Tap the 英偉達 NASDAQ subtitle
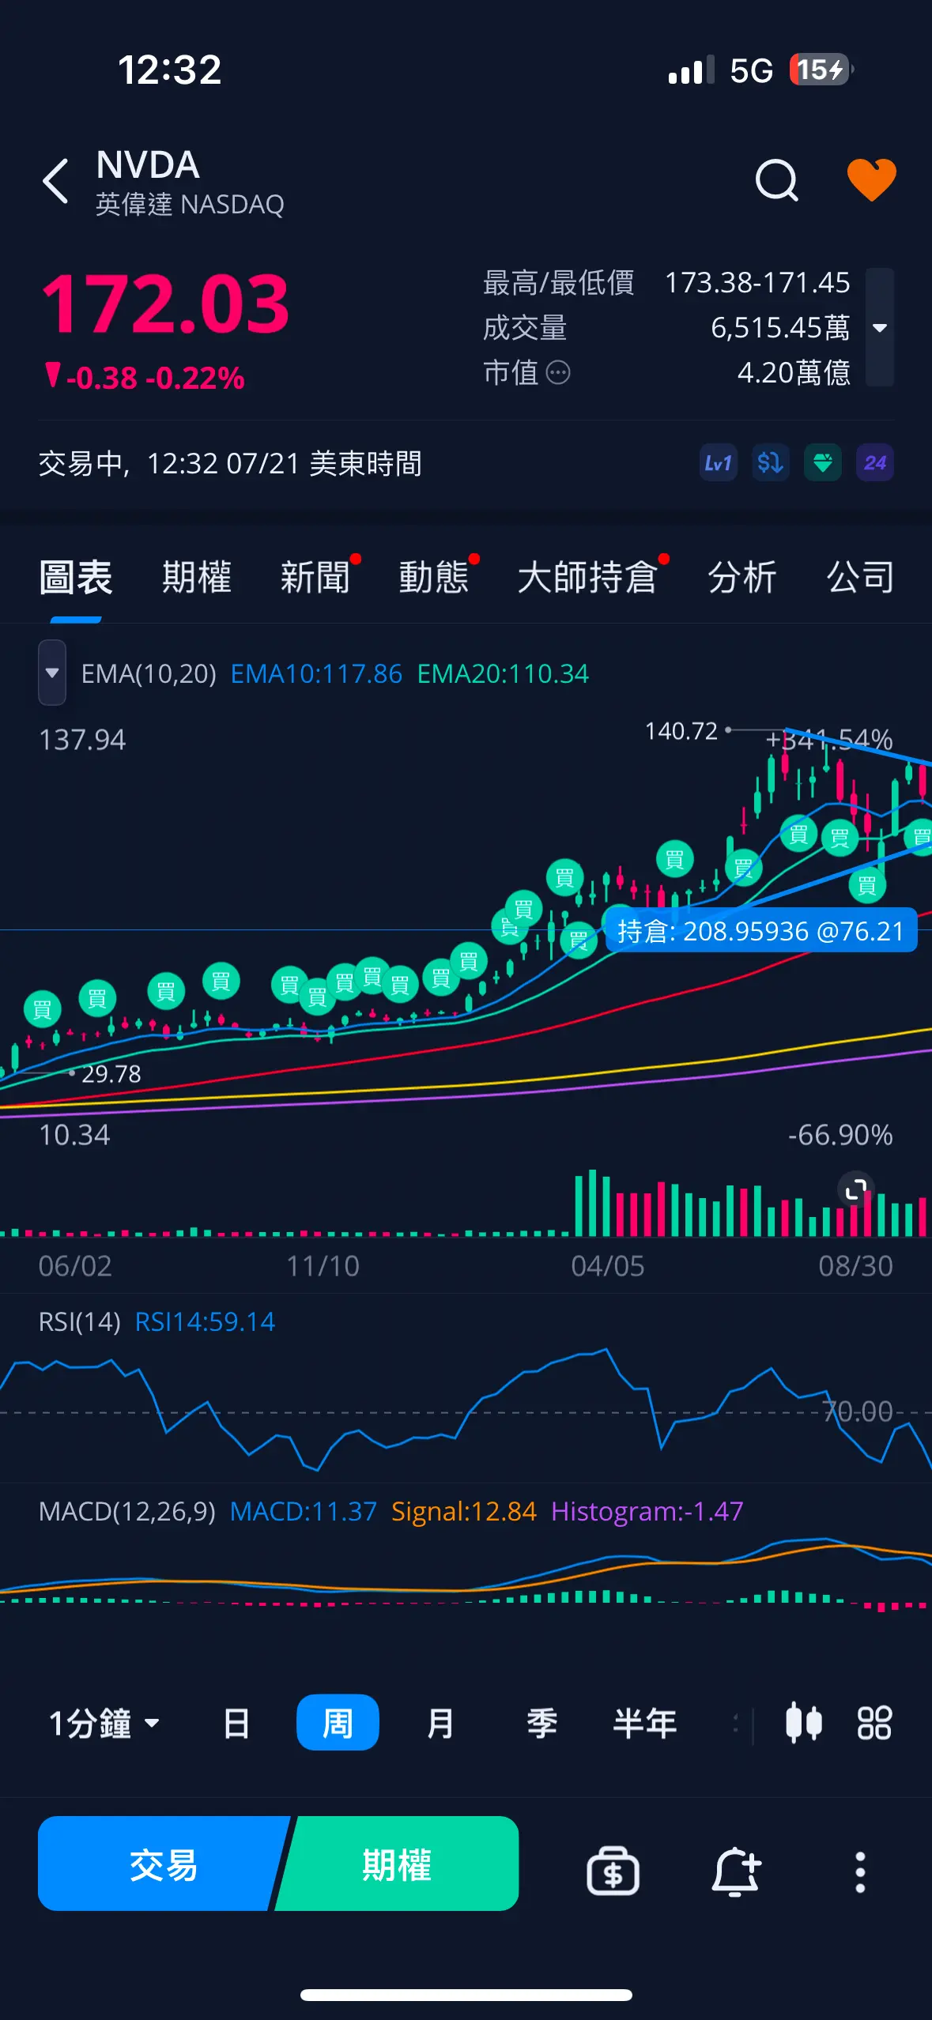Viewport: 932px width, 2020px height. coord(190,205)
